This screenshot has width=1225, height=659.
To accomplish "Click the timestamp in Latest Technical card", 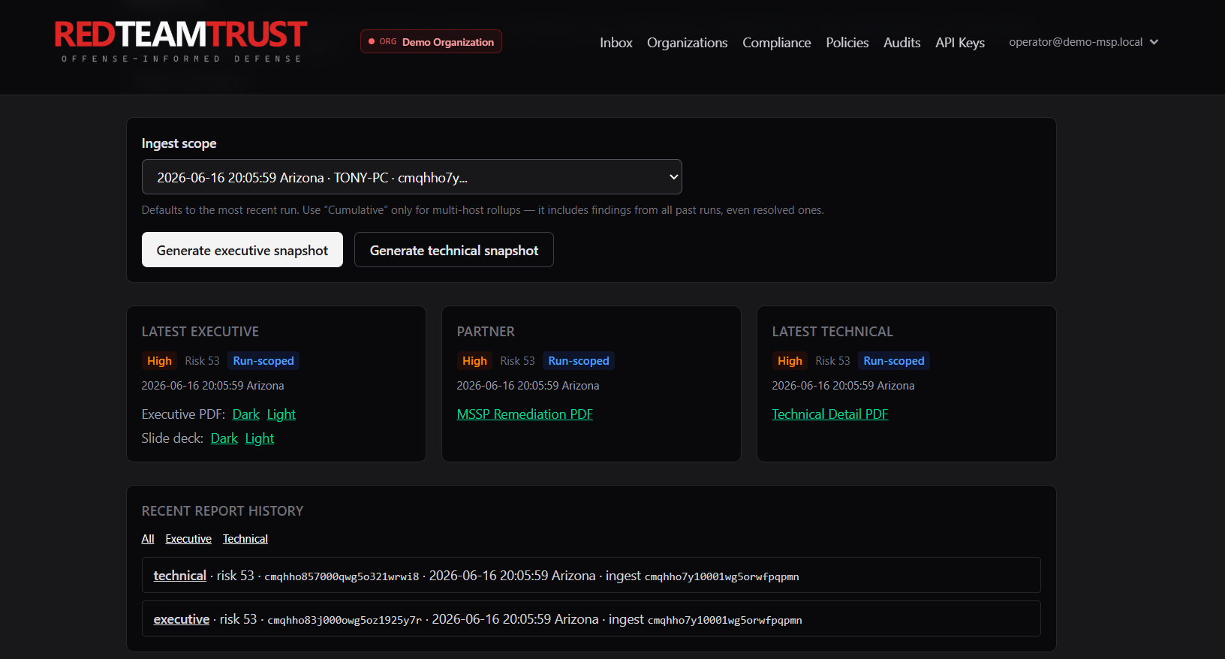I will coord(843,386).
